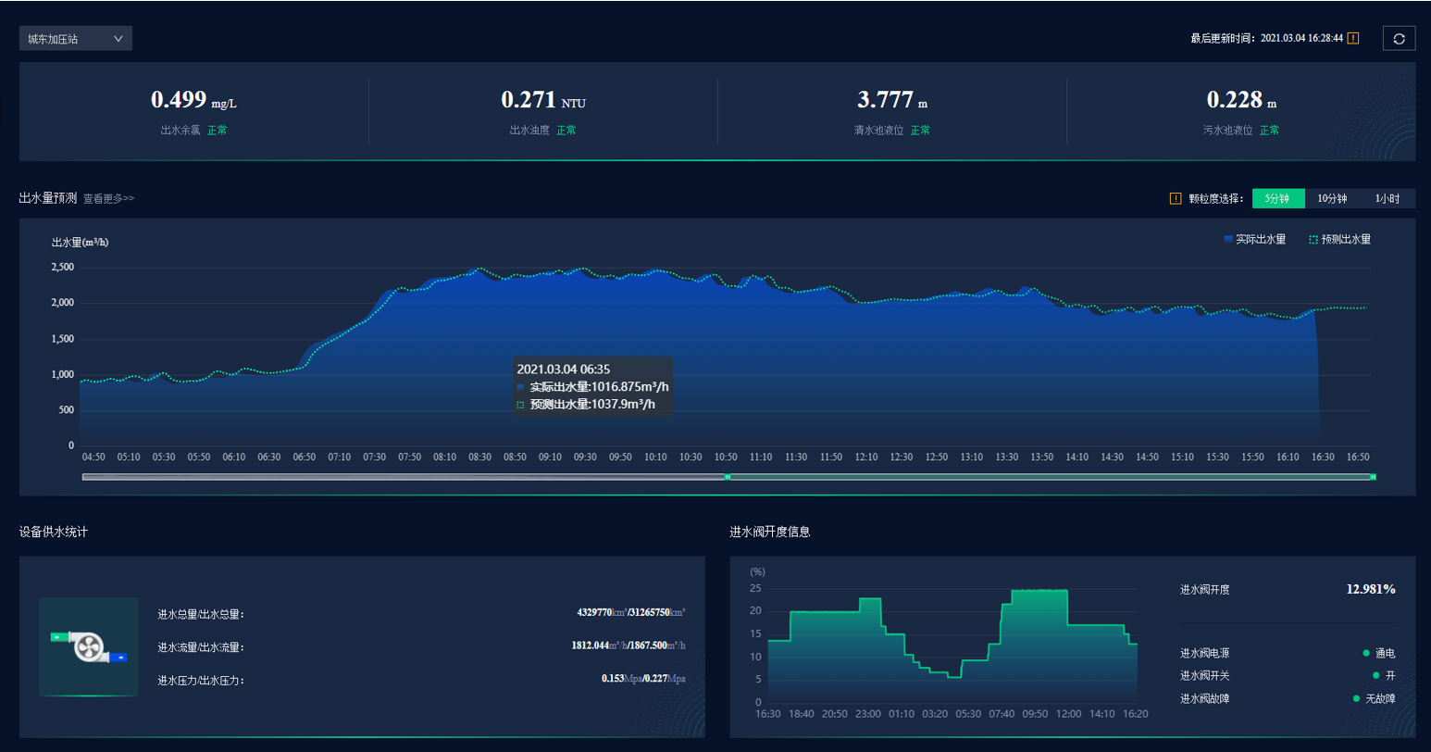1431x752 pixels.
Task: Click right end handle of zoom slider
Action: pyautogui.click(x=1373, y=477)
